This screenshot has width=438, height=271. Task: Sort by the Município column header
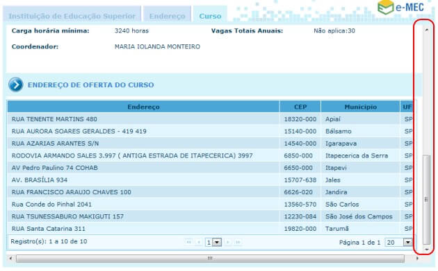click(x=360, y=107)
